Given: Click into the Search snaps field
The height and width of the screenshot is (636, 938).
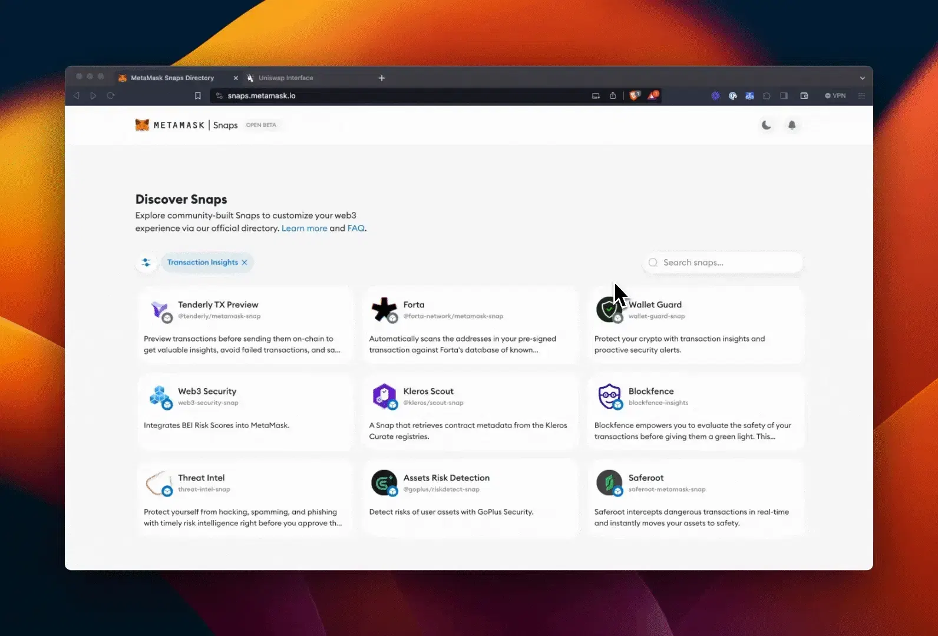Looking at the screenshot, I should pos(724,263).
